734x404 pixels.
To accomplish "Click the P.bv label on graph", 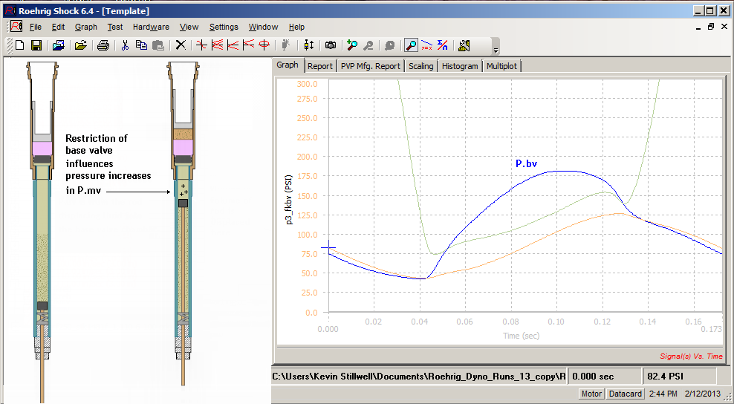I will click(x=526, y=163).
